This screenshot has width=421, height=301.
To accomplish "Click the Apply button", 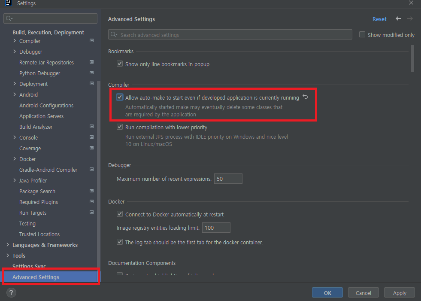I will pos(400,293).
